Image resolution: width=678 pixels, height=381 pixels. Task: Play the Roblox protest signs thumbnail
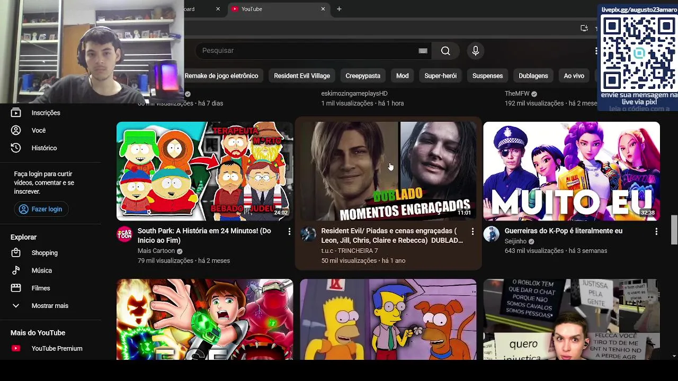tap(572, 320)
